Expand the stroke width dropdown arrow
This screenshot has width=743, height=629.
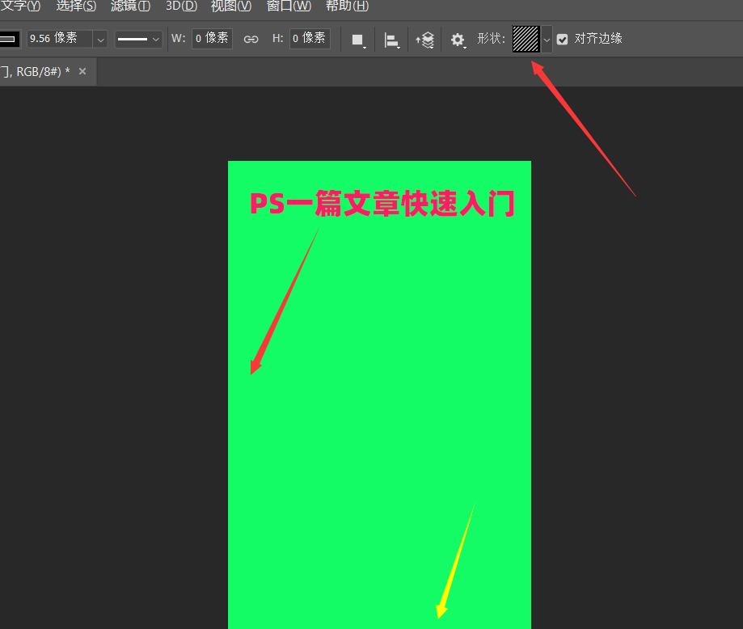point(100,40)
